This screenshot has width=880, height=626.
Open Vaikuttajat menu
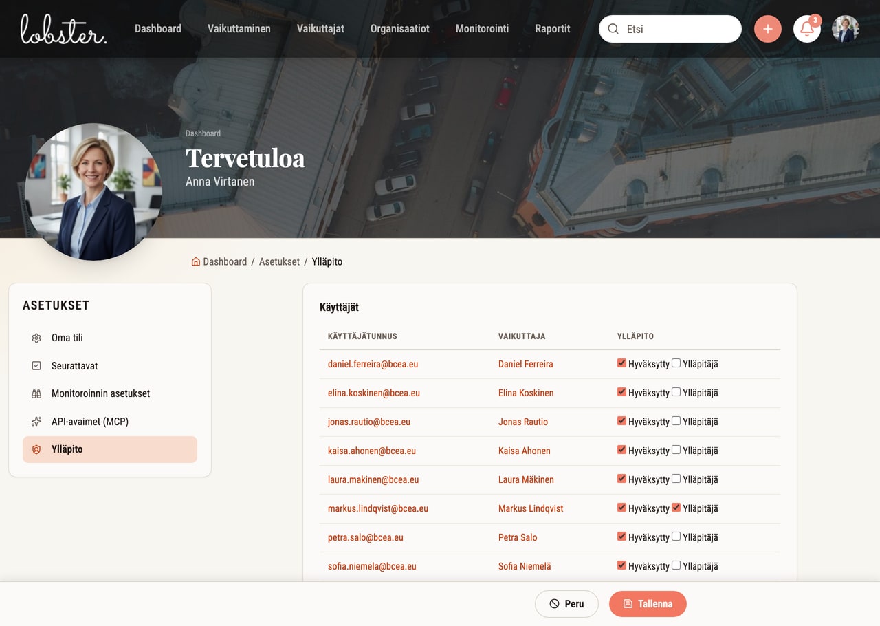coord(320,29)
